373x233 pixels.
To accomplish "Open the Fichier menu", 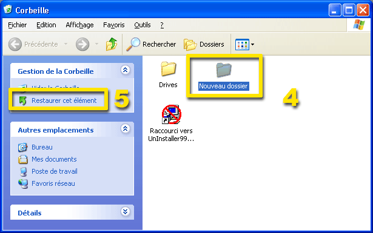I will (x=18, y=25).
